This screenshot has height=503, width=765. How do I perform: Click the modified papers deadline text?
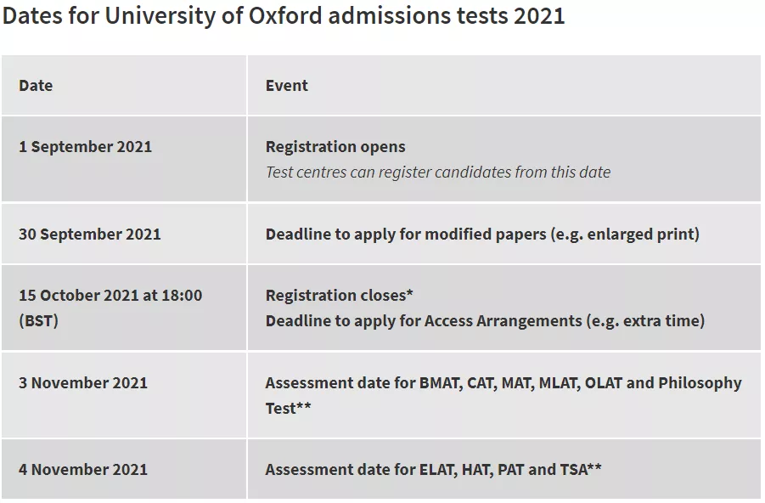[x=482, y=235]
